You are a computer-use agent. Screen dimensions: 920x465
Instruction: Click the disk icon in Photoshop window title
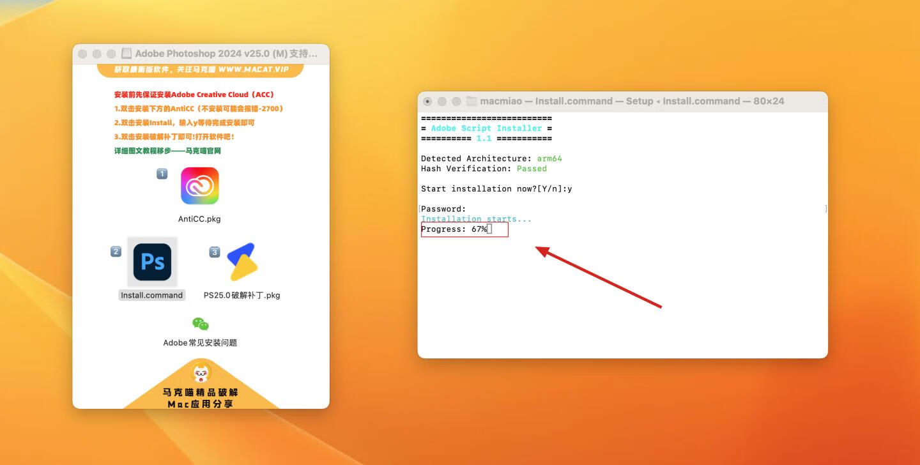126,54
